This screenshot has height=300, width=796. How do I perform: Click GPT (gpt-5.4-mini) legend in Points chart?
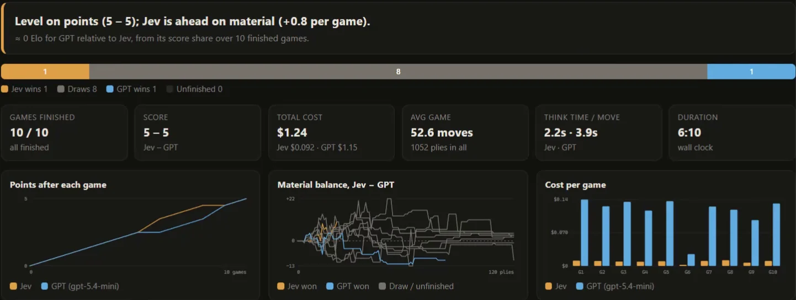pos(81,286)
